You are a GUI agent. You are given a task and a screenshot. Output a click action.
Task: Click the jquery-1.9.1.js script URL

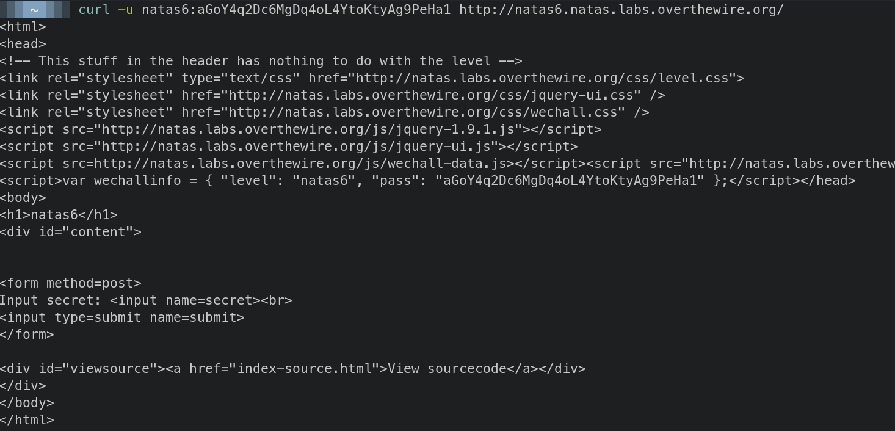313,129
